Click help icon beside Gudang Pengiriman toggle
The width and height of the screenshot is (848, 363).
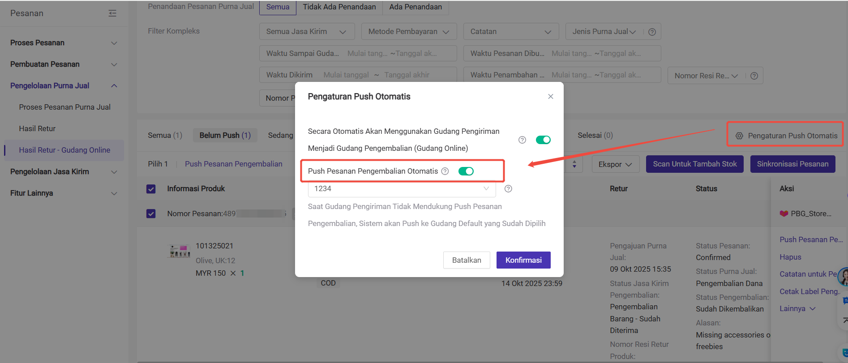click(x=522, y=140)
